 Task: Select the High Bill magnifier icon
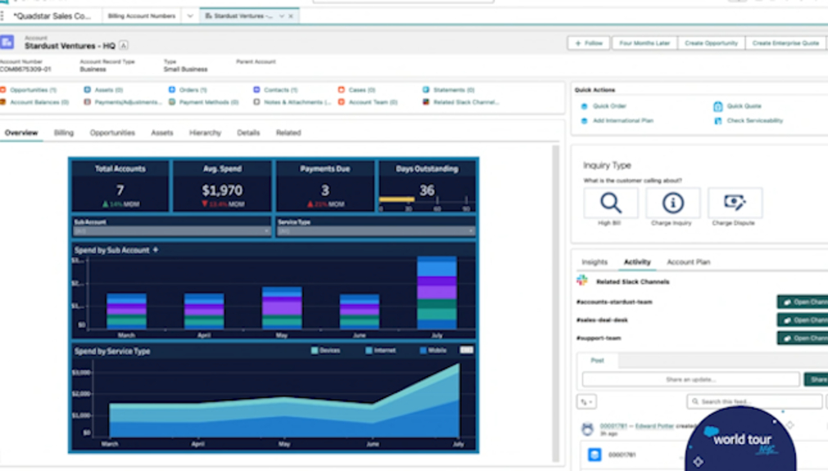[611, 203]
